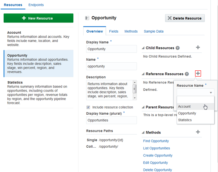Collapse the Child Resources section
Screen dimensions: 218x172
(x=143, y=48)
